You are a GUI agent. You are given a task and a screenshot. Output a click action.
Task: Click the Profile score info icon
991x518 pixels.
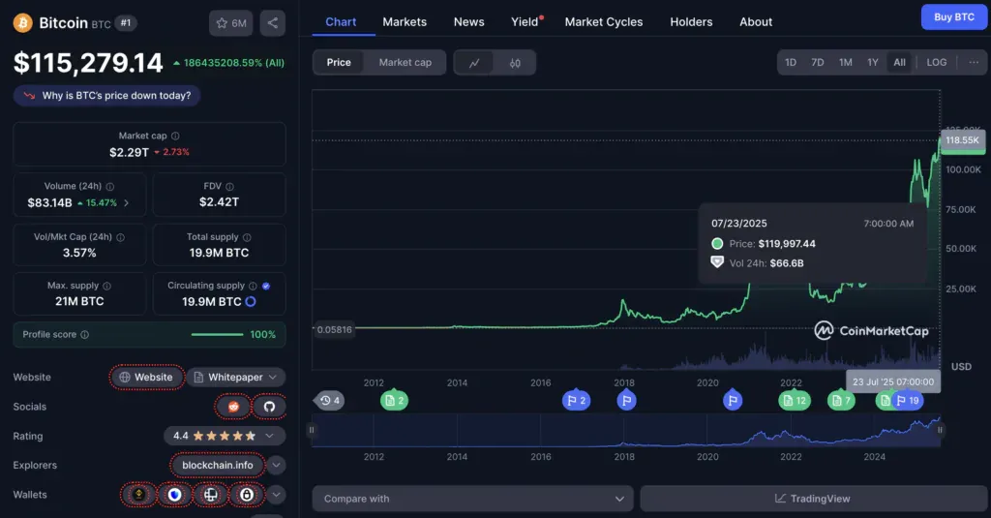(x=85, y=335)
